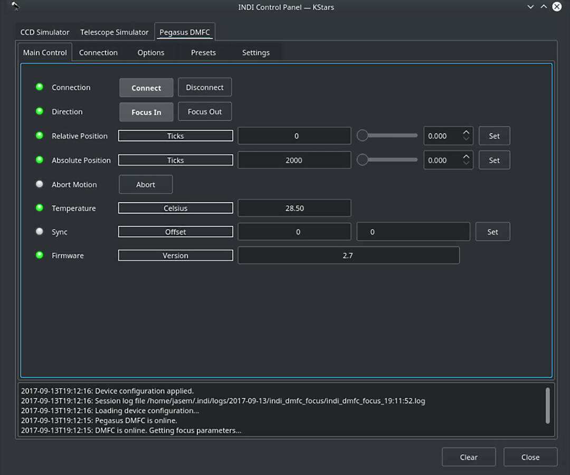The width and height of the screenshot is (570, 475).
Task: Click the log panel vertical scrollbar
Action: [548, 405]
